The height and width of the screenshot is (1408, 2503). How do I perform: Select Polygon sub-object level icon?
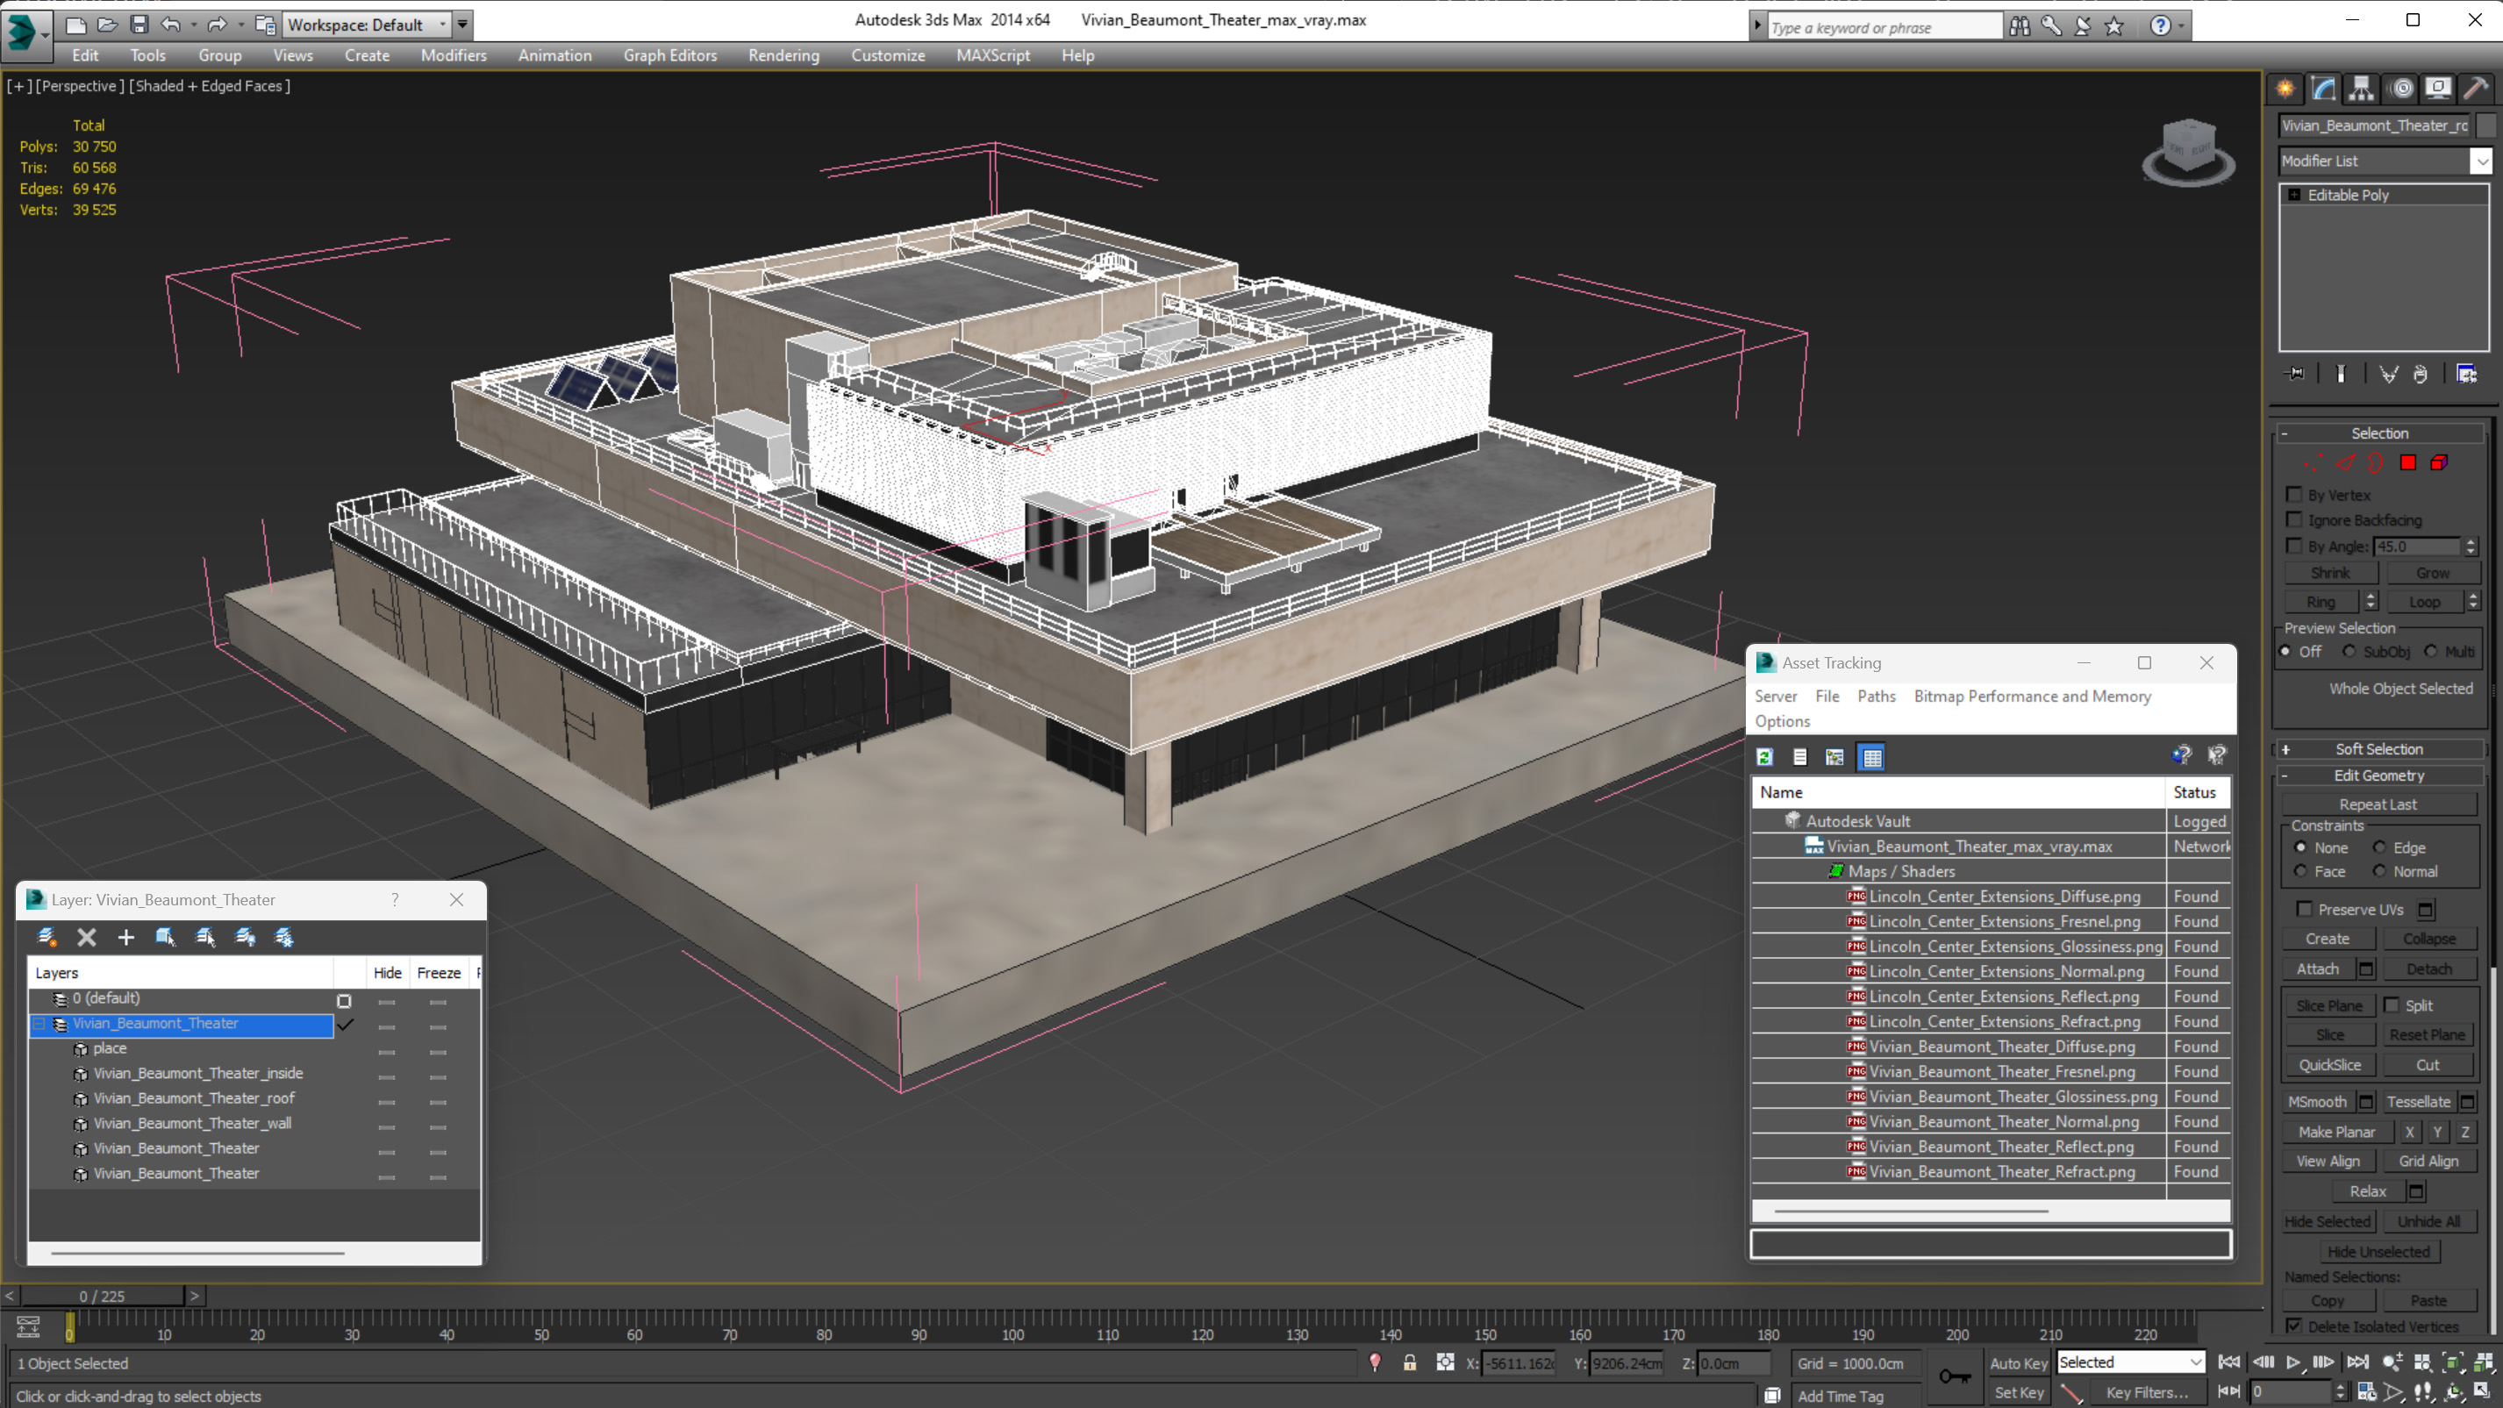coord(2407,462)
